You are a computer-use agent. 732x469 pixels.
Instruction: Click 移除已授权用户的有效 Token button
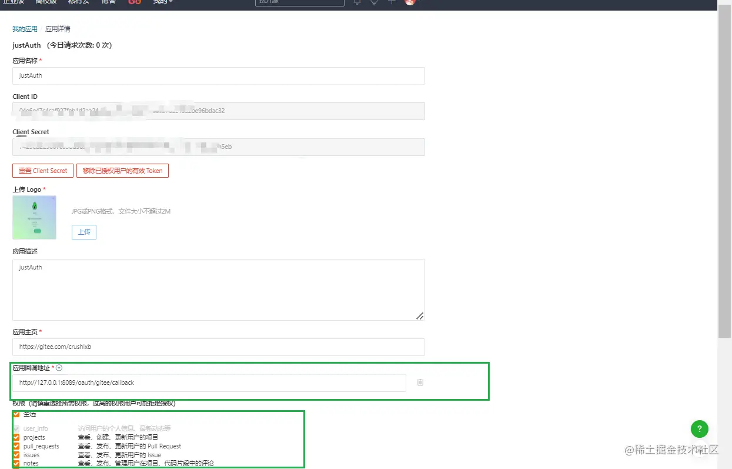point(122,171)
